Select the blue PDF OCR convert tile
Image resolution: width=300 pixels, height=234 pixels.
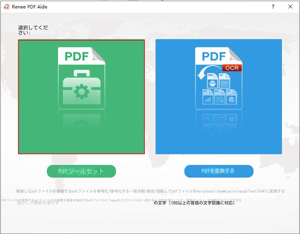[219, 97]
